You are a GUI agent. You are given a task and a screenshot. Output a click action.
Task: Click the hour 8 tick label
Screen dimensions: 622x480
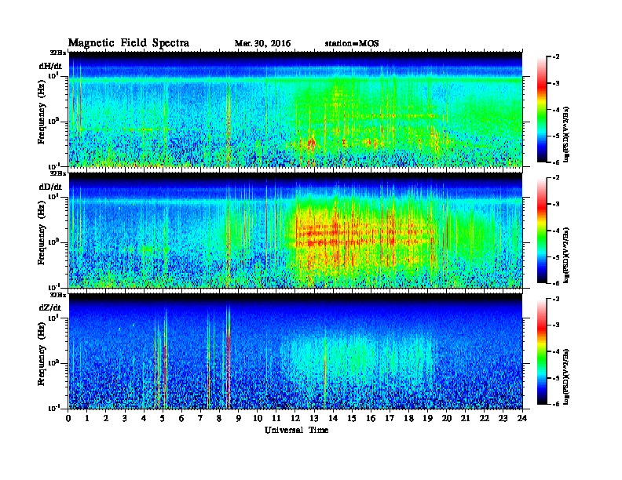(x=219, y=419)
